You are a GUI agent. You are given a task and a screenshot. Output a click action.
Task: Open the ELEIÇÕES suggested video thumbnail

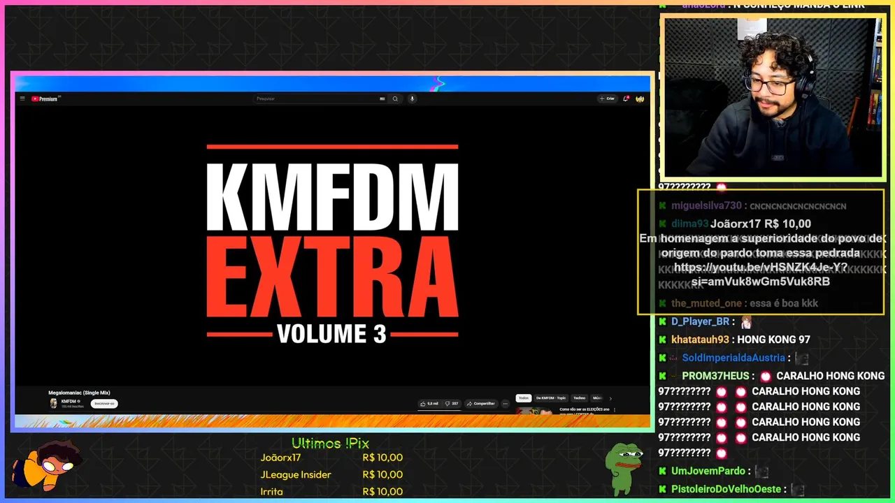coord(535,411)
